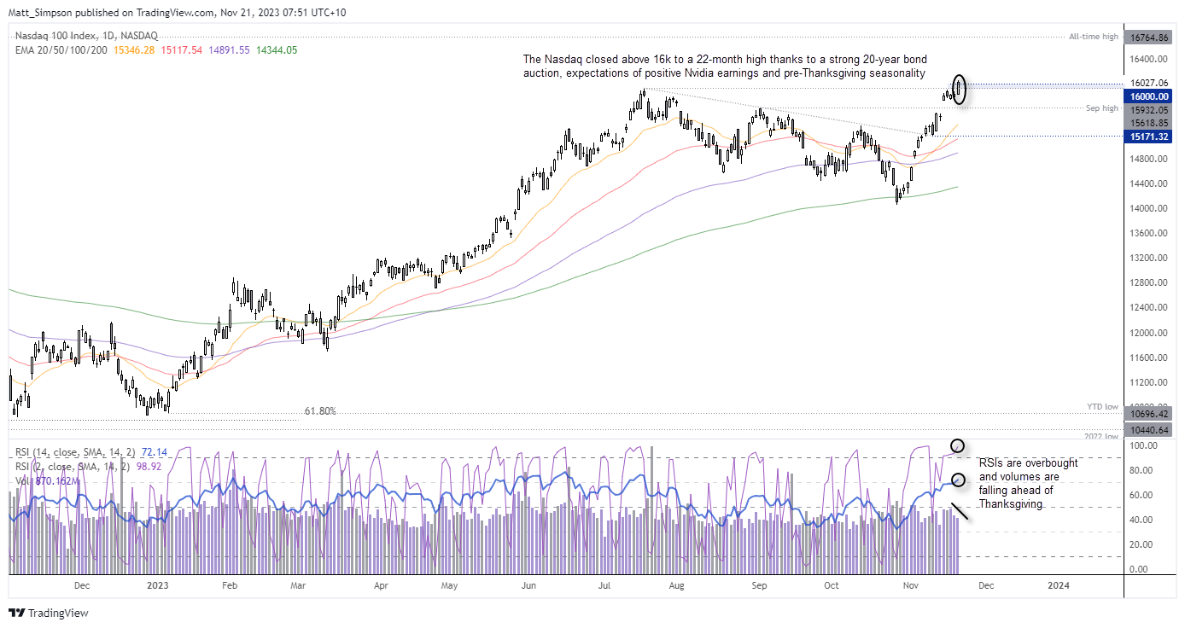The image size is (1185, 628).
Task: Click the Jul label on time axis
Action: [x=604, y=585]
